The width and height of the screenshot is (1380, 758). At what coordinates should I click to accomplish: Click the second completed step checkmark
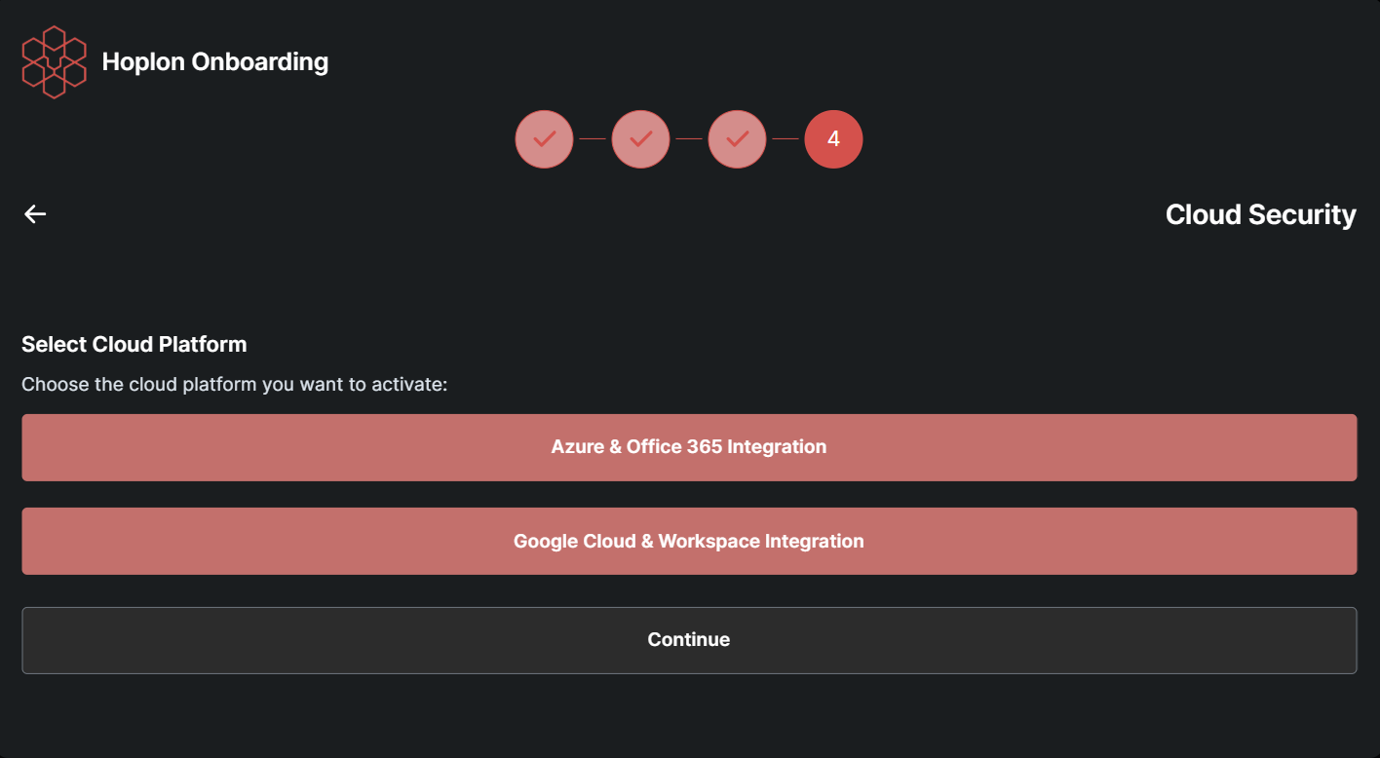click(640, 139)
